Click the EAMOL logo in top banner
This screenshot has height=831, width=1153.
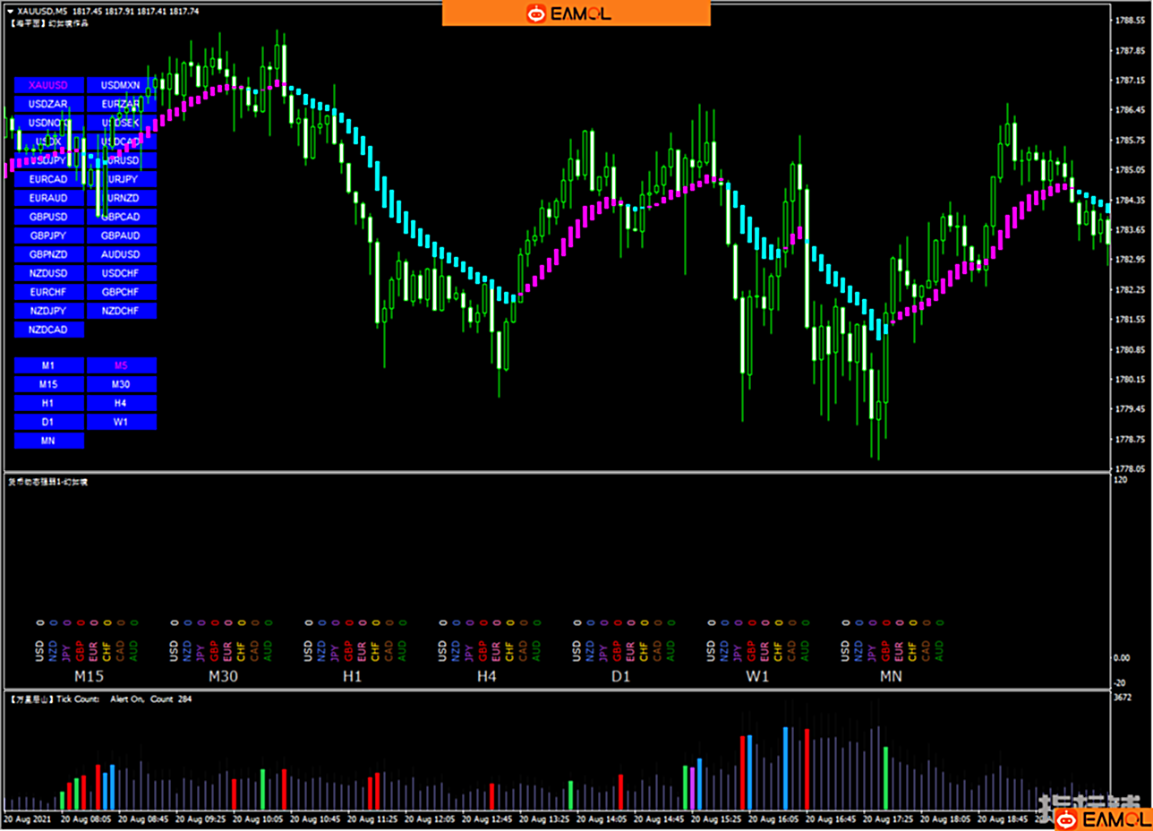(x=576, y=13)
